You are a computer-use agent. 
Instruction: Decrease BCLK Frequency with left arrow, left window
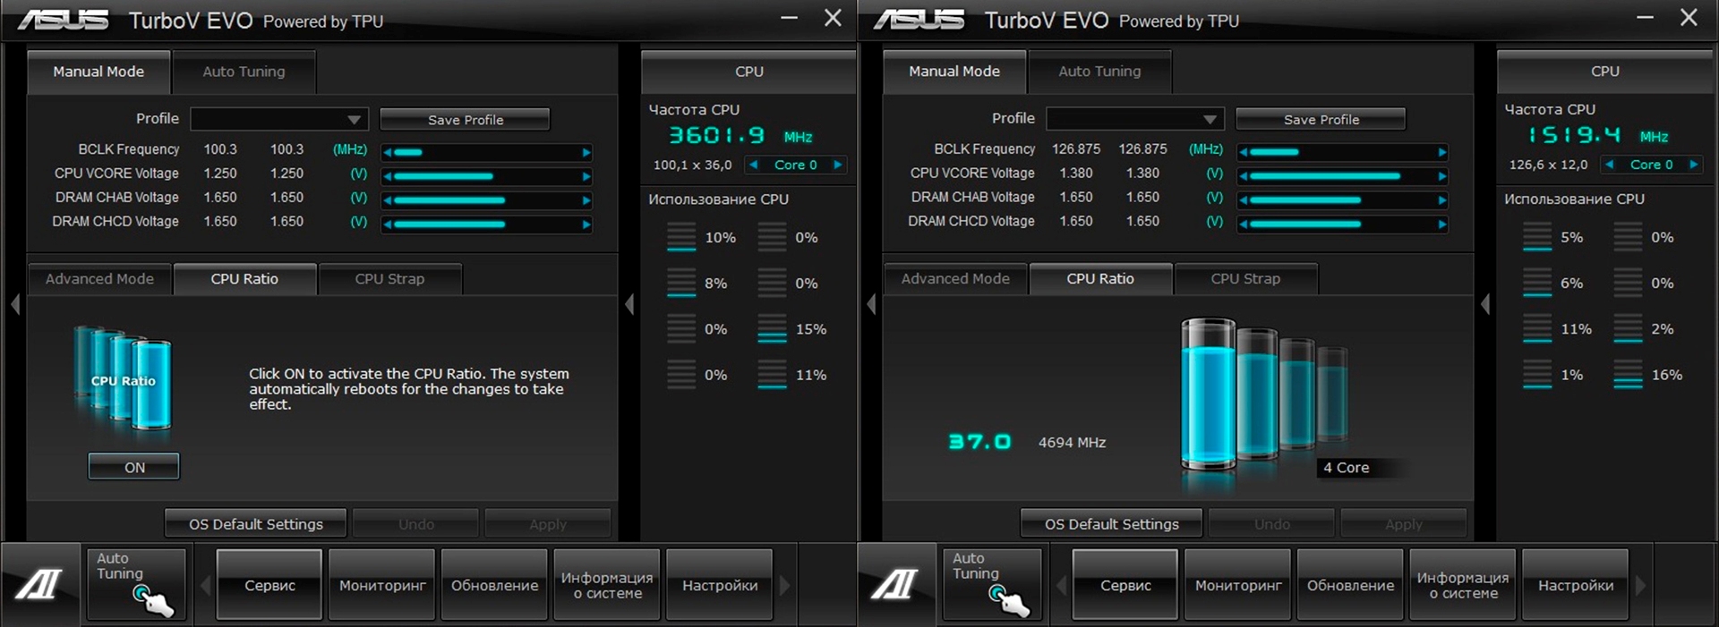(x=388, y=153)
